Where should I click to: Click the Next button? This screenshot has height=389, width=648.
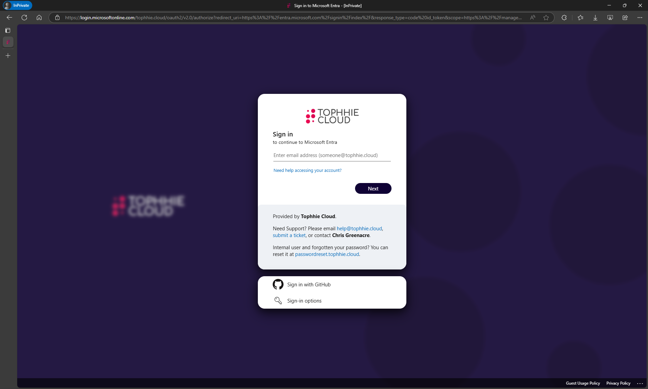tap(373, 188)
